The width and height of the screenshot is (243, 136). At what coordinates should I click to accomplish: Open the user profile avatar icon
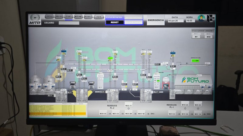coord(201,18)
